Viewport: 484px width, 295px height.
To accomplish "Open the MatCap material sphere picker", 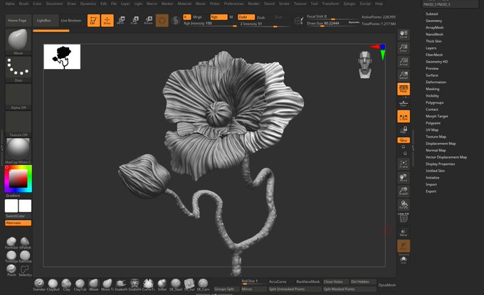I will pyautogui.click(x=16, y=151).
